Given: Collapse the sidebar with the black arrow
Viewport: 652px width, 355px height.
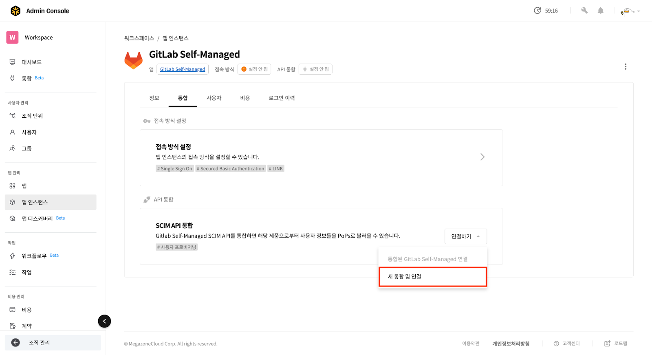Looking at the screenshot, I should coord(104,321).
